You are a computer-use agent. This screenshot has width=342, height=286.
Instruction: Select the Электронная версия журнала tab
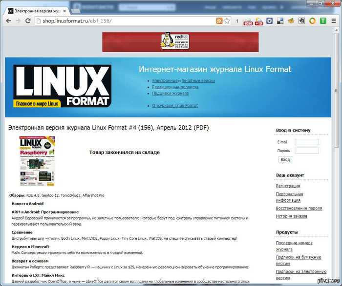pyautogui.click(x=36, y=11)
